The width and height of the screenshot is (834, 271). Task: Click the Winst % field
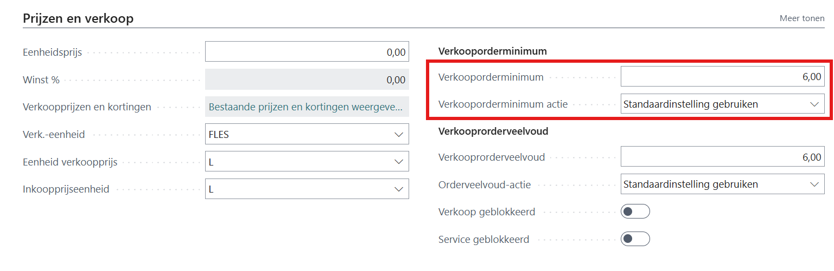[307, 80]
